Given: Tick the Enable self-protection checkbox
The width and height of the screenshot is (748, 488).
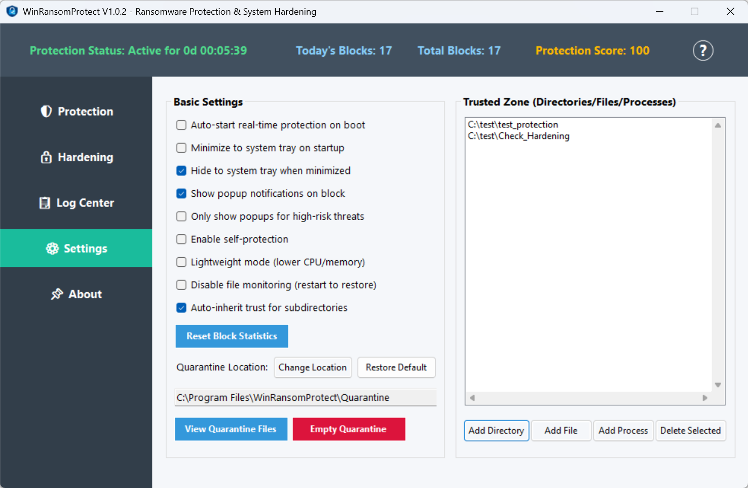Looking at the screenshot, I should pos(181,239).
